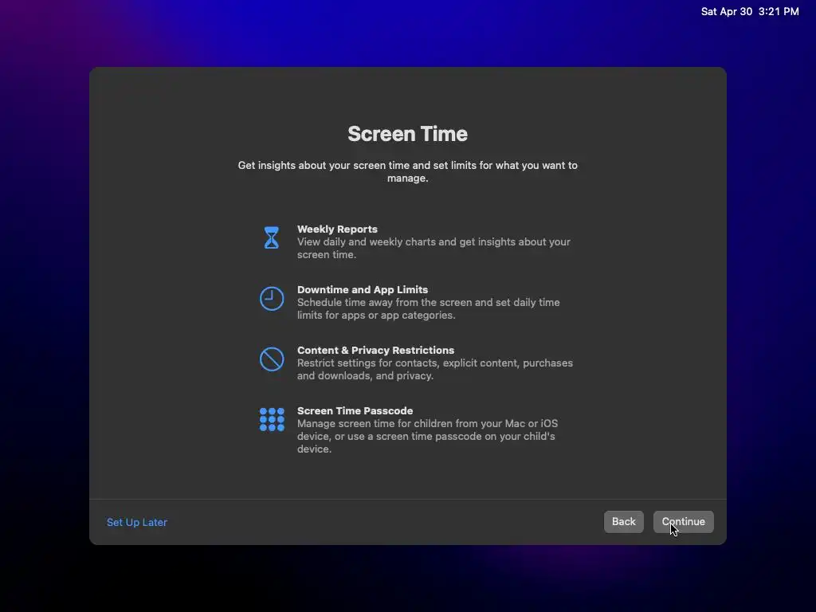Select the Content & Privacy Restrictions heading
The height and width of the screenshot is (612, 816).
point(375,351)
